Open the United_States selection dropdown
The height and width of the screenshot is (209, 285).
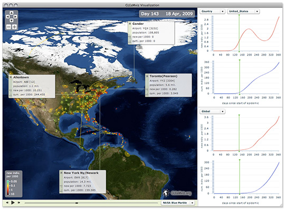coord(243,11)
